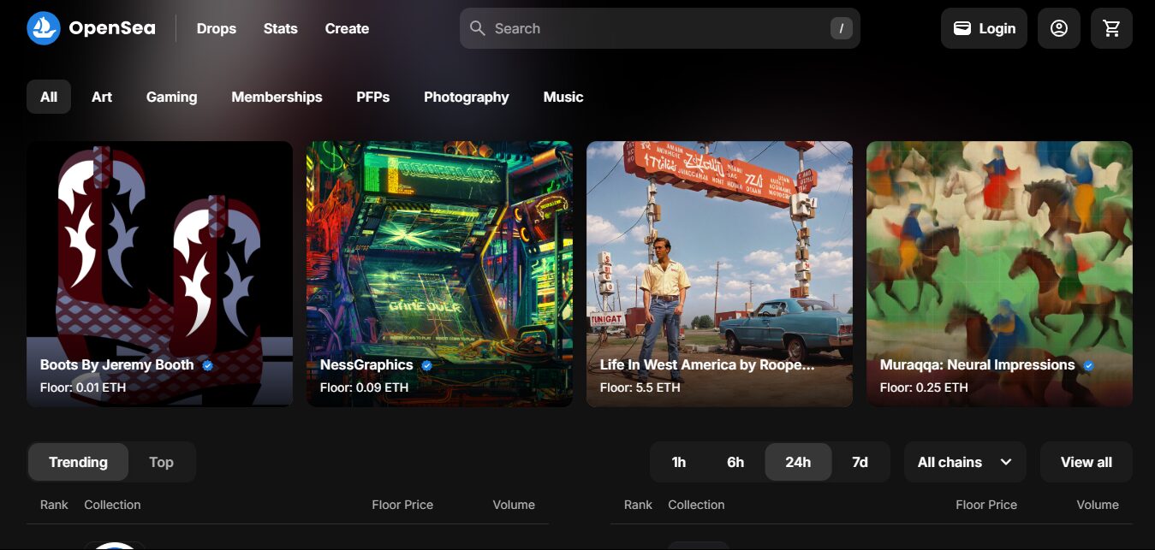Image resolution: width=1155 pixels, height=550 pixels.
Task: Click the 'Floor: 0.01 ETH' text
Action: pyautogui.click(x=83, y=387)
